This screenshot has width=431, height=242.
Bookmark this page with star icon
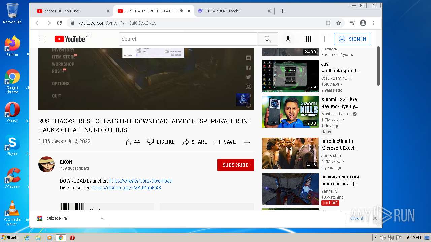(339, 23)
